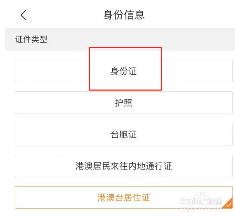Choose 港澳居民来往内地通行证 option
Image resolution: width=235 pixels, height=217 pixels.
[x=124, y=166]
